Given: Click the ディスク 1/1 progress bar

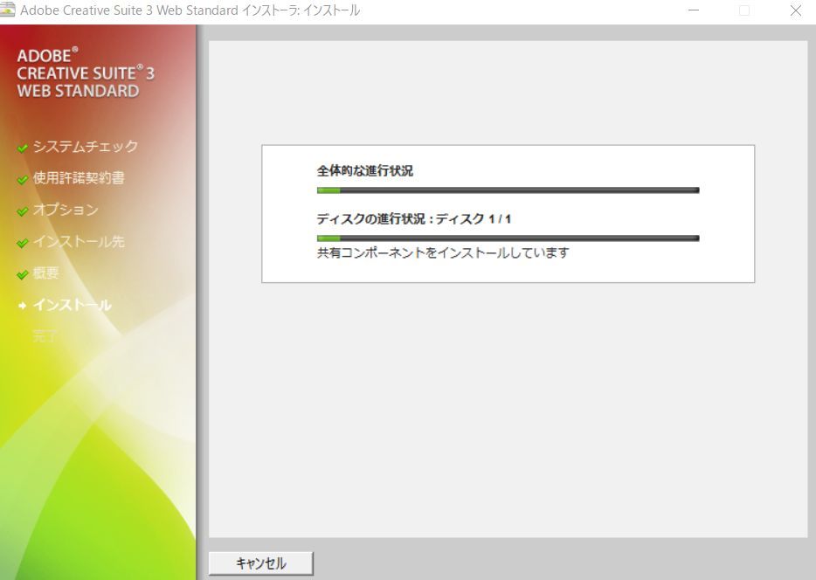Looking at the screenshot, I should tap(507, 237).
